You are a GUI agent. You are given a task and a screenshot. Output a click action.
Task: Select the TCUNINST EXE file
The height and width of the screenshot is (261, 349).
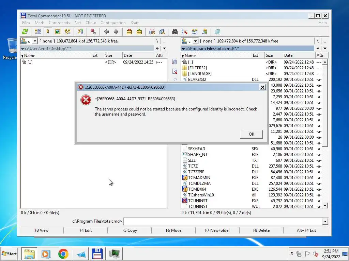[x=252, y=201]
